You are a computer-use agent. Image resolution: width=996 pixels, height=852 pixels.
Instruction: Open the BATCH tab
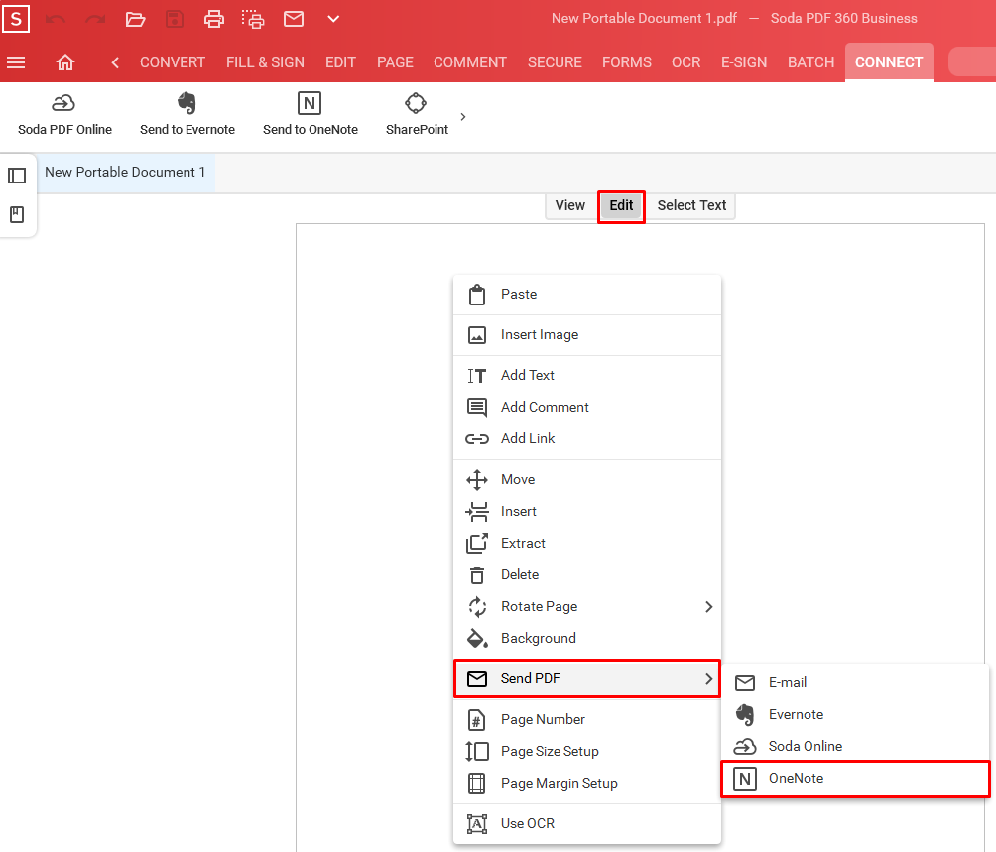tap(811, 62)
